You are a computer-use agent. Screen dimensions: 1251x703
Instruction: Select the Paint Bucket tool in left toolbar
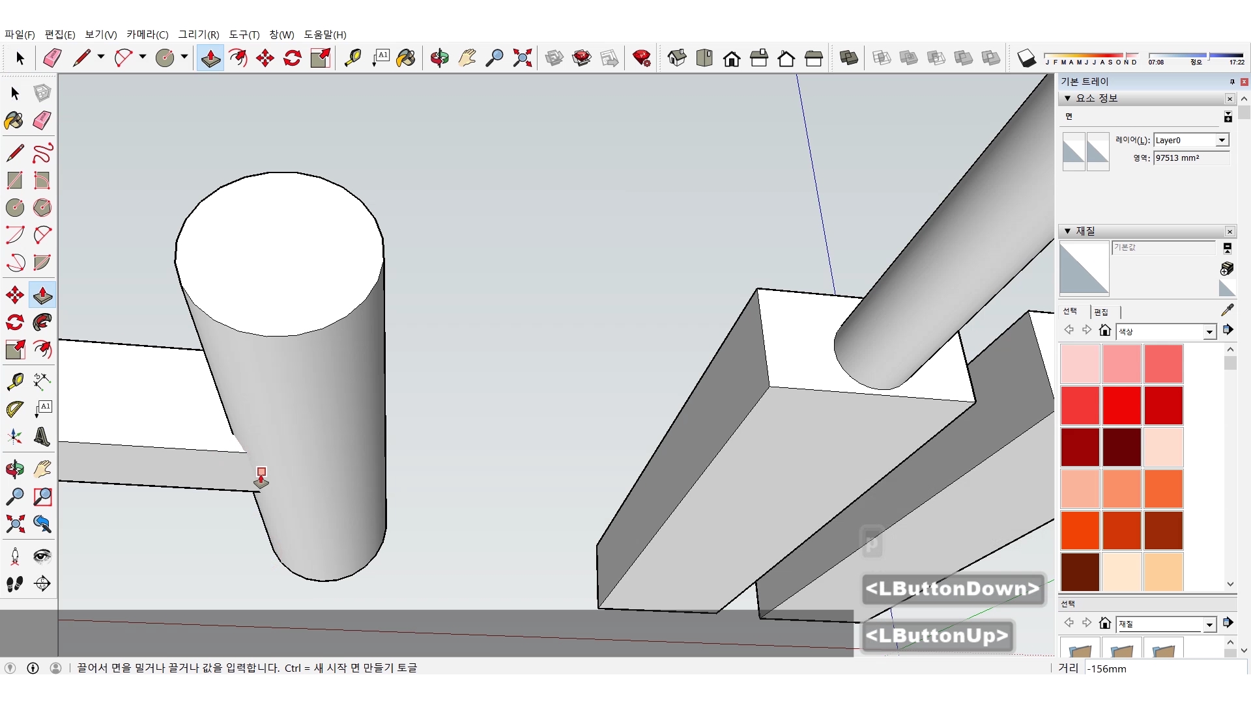[14, 120]
